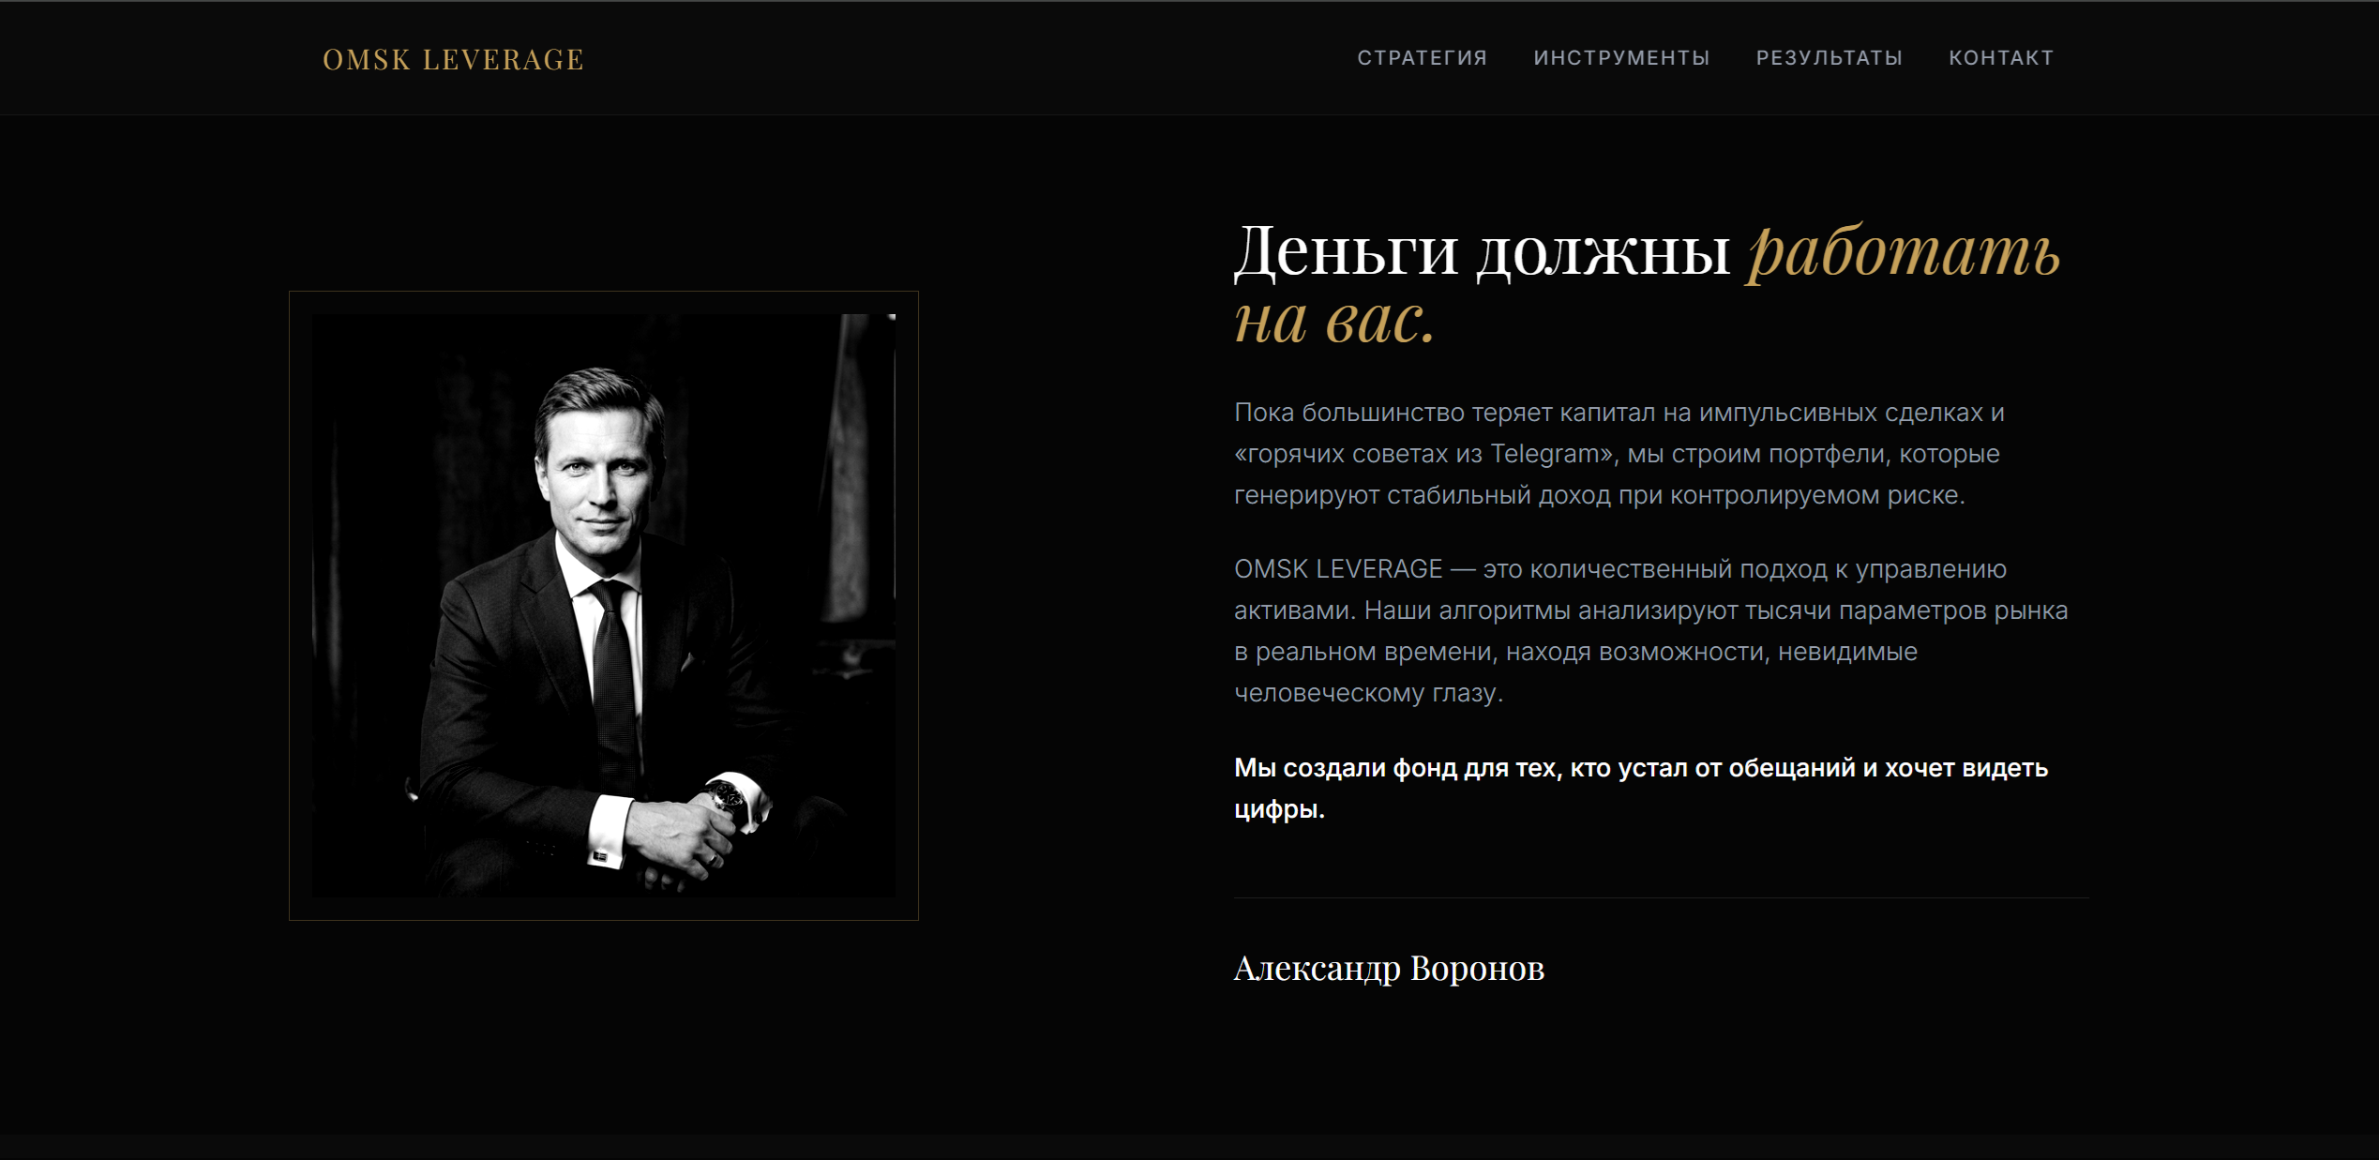The width and height of the screenshot is (2379, 1160).
Task: Open the СТРАТЕГИЯ navigation link
Action: 1423,58
